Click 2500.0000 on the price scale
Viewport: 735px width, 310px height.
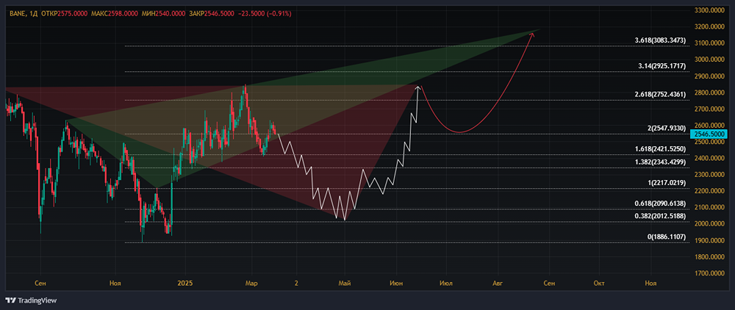coord(709,142)
